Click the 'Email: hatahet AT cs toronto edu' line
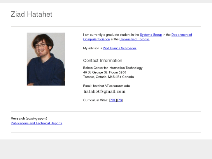The width and height of the screenshot is (212, 159). [106, 86]
